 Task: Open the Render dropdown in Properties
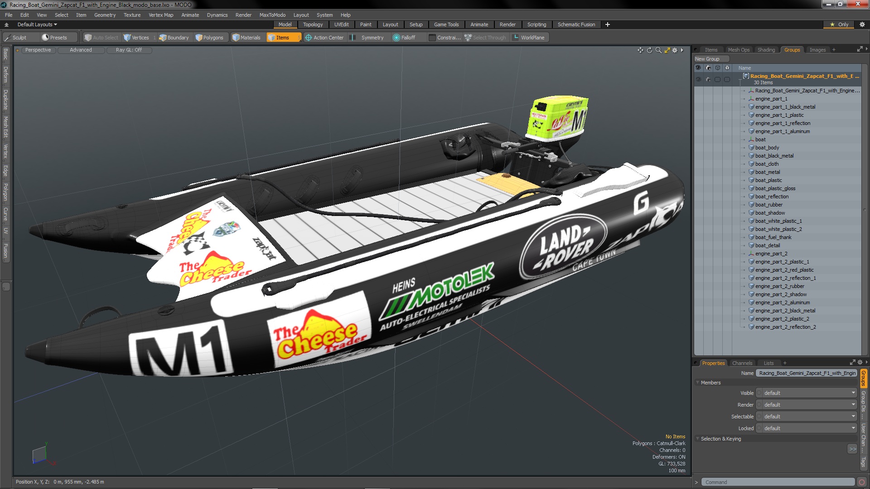[807, 405]
